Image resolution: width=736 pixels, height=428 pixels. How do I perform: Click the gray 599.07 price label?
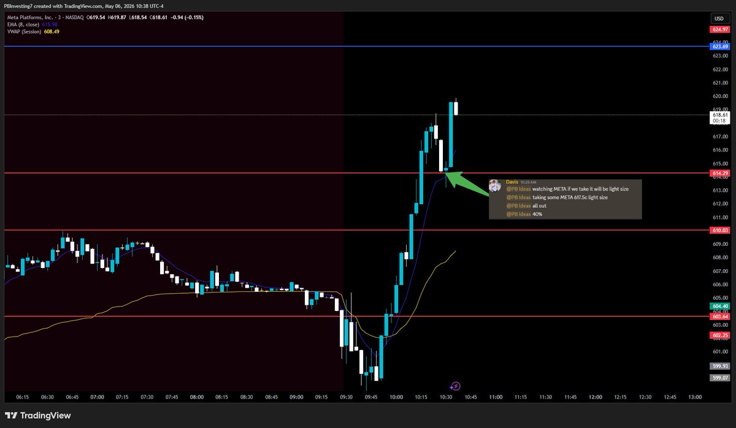(719, 378)
